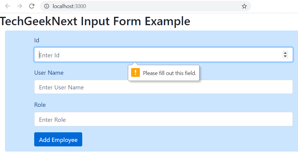
Task: Select the Enter Role text field
Action: [x=164, y=119]
